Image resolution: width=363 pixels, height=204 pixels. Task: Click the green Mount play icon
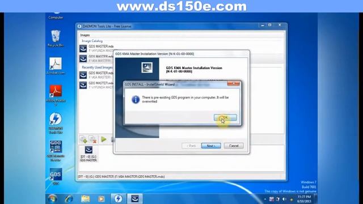(x=104, y=139)
